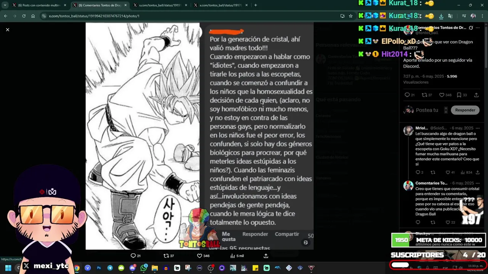Like Mrlol's reply showing 41 likes

pos(448,172)
